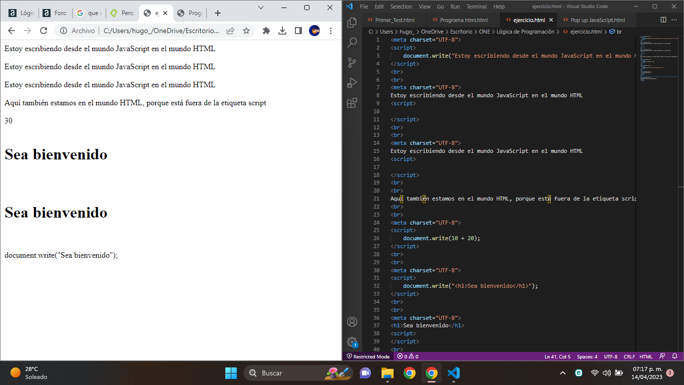The width and height of the screenshot is (684, 385).
Task: Open the Accounts menu in activity bar
Action: [x=352, y=322]
